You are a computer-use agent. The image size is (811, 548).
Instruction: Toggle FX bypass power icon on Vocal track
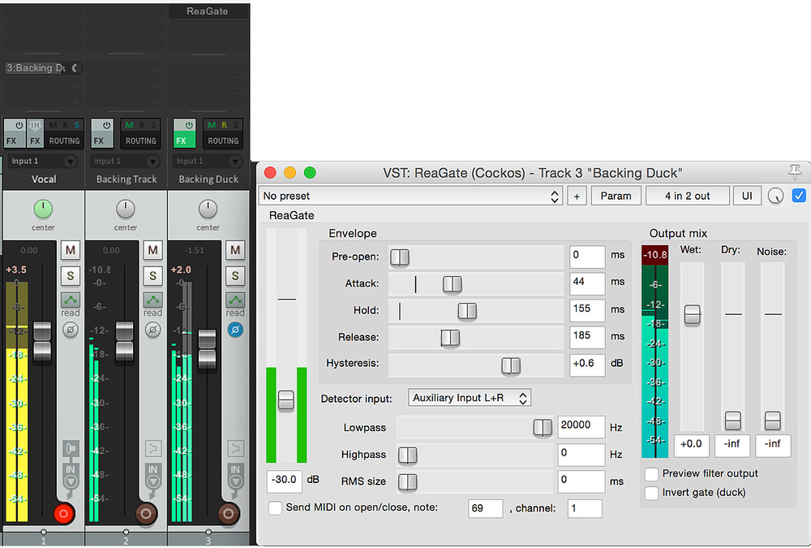pyautogui.click(x=19, y=125)
